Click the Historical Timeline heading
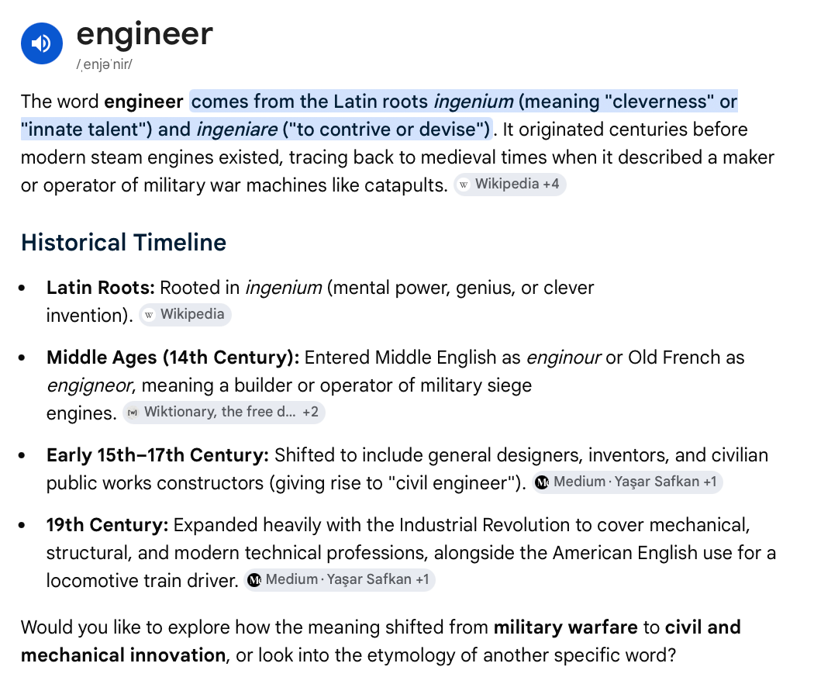This screenshot has width=814, height=684. pos(123,243)
